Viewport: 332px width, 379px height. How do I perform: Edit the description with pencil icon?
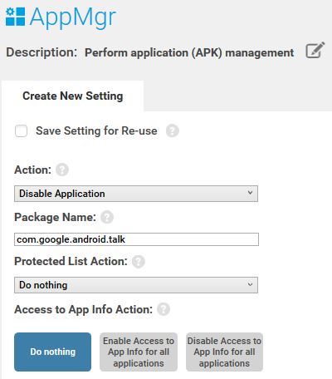click(x=315, y=50)
